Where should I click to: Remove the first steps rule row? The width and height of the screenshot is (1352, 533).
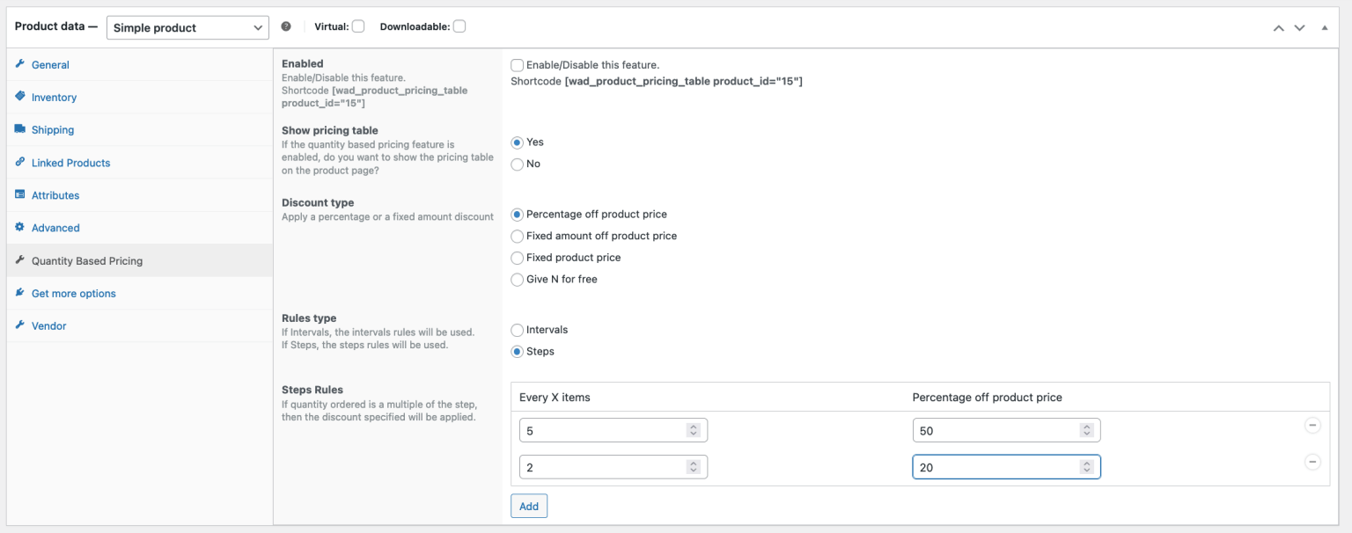[1312, 425]
